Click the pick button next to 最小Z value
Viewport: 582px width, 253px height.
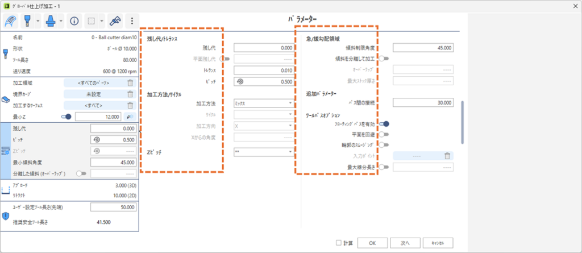130,117
